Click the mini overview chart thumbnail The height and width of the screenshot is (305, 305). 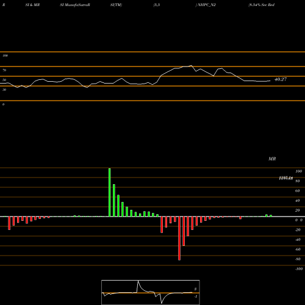coord(151,292)
